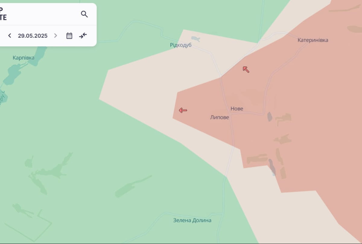Select the Рідкодуб settlement label
The image size is (362, 244).
(181, 45)
